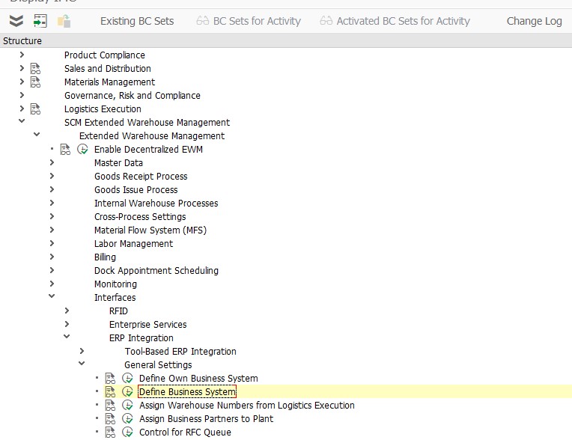Expand the Enterprise Services node
572x440 pixels.
67,325
